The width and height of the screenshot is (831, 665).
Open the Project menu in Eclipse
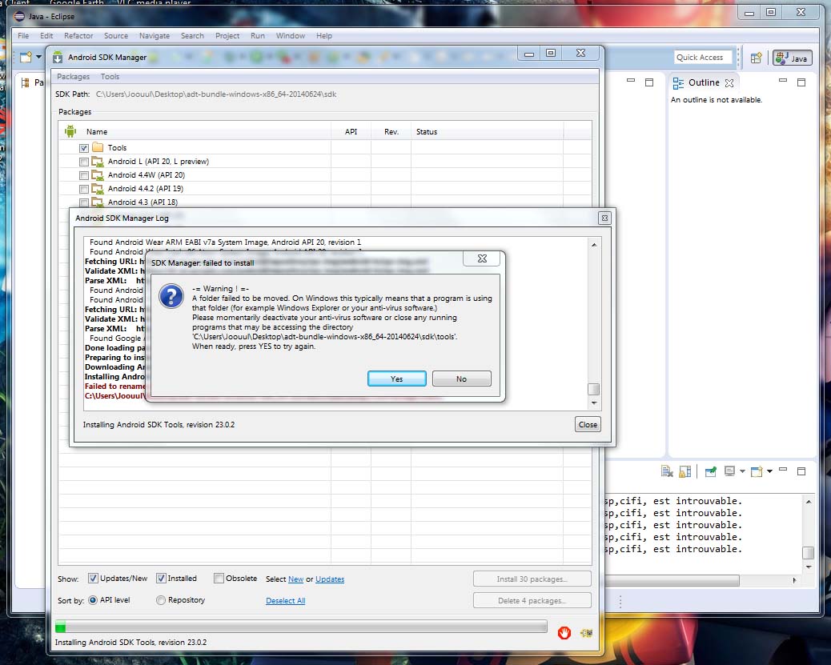(227, 35)
